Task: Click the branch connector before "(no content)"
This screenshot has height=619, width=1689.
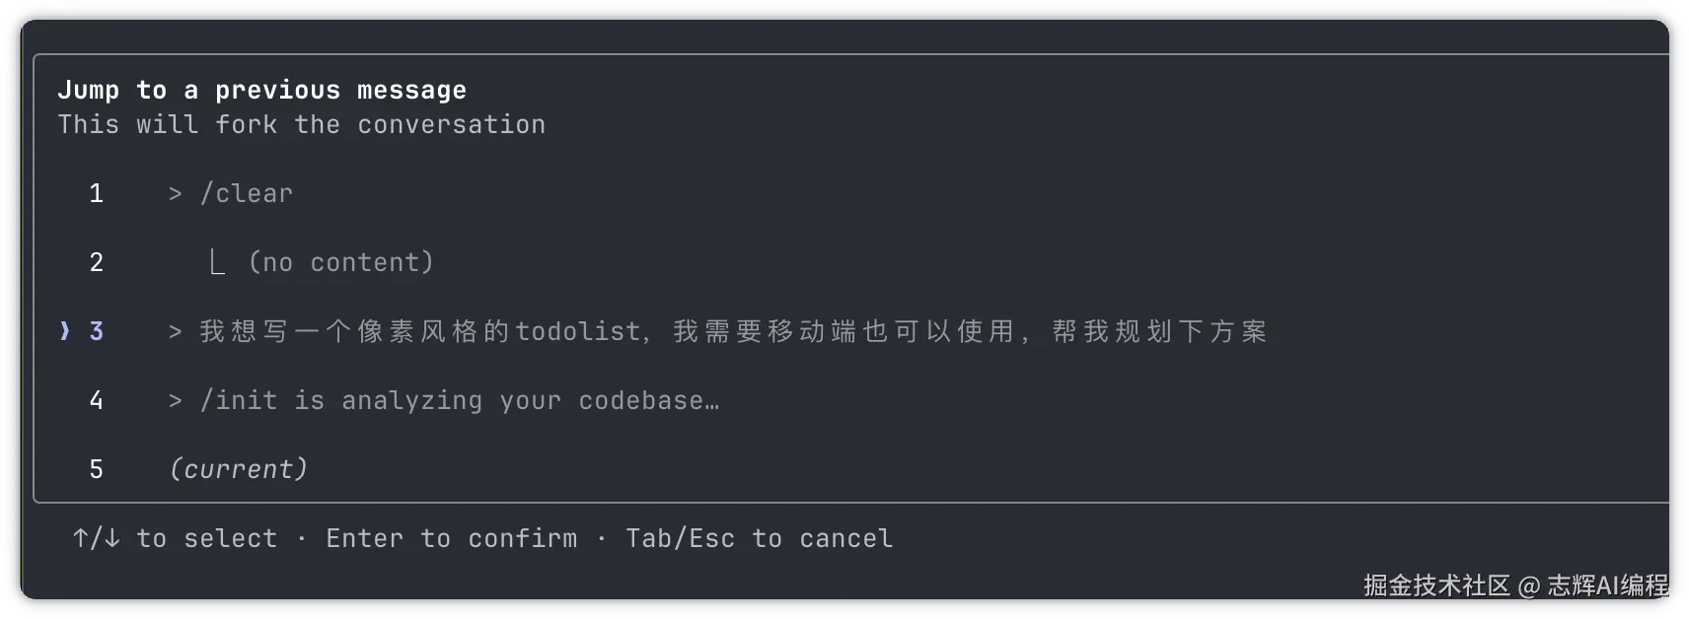Action: coord(217,262)
